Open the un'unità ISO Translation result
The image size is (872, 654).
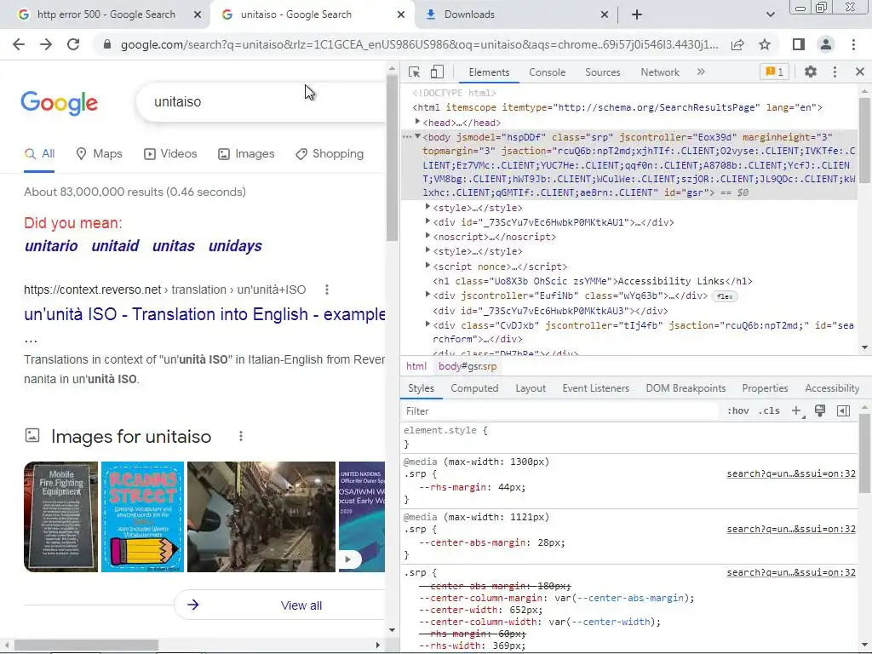pos(204,314)
